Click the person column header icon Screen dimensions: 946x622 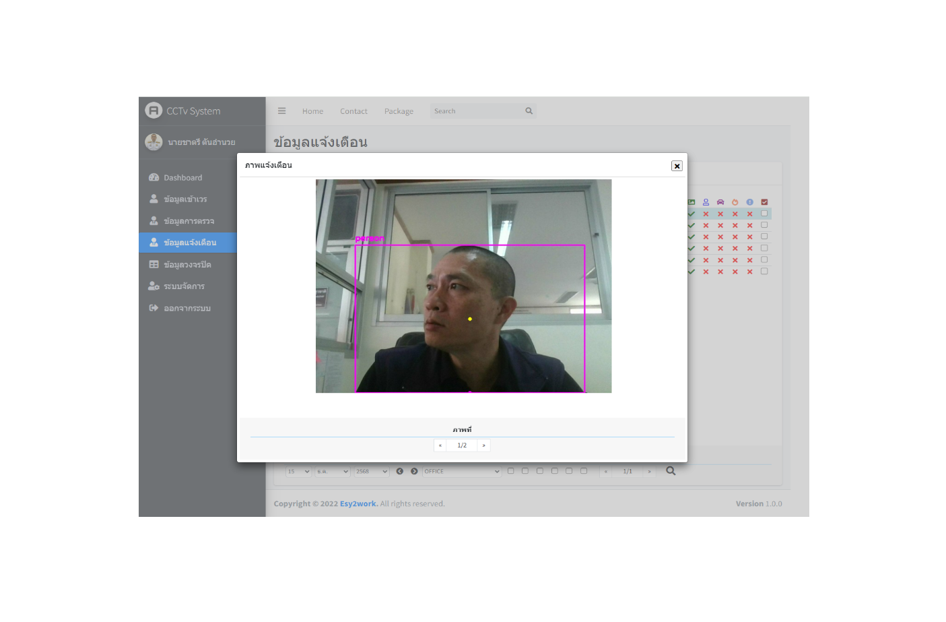pos(706,202)
